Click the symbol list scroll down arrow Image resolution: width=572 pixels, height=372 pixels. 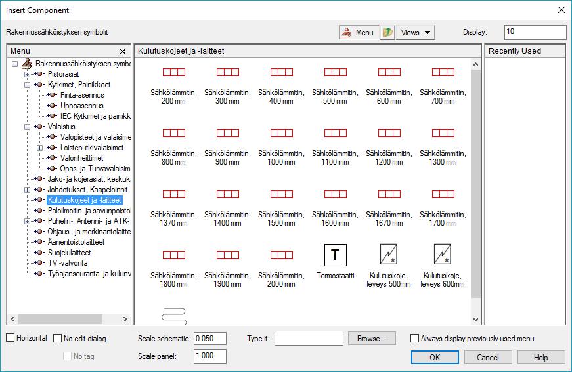(x=475, y=319)
